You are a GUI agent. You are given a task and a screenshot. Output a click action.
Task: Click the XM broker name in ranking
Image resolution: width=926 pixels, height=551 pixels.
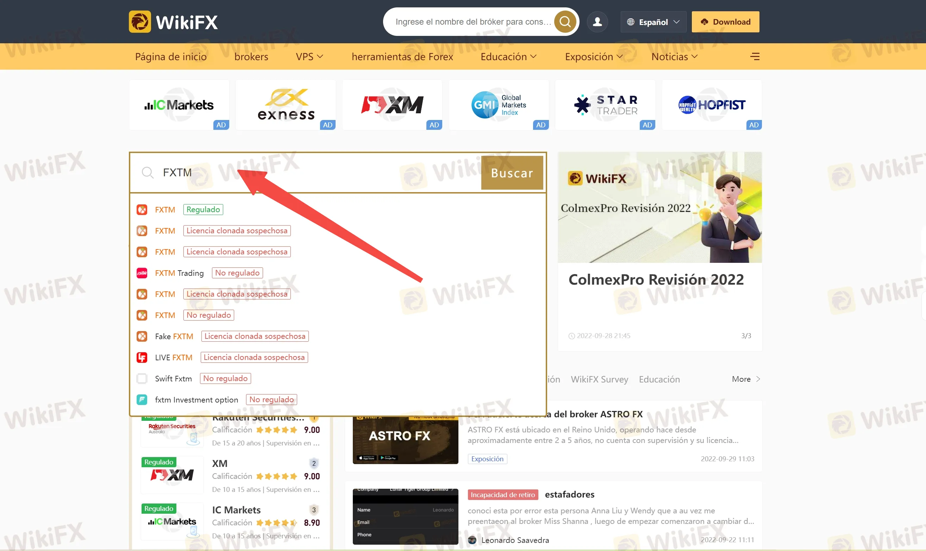click(219, 463)
